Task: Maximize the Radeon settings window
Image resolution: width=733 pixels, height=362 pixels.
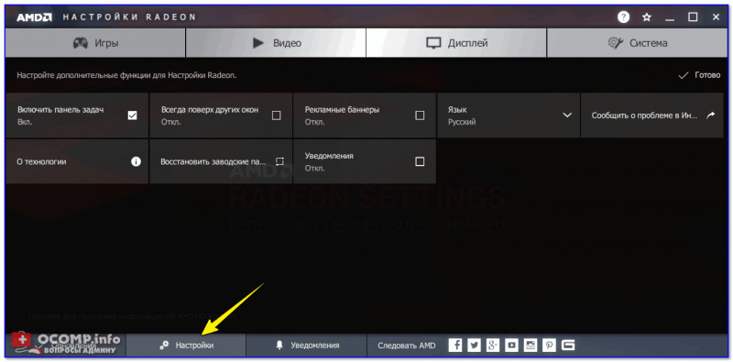Action: pos(693,17)
